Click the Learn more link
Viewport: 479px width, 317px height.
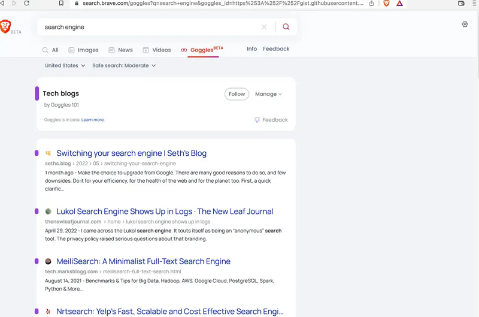click(x=93, y=120)
